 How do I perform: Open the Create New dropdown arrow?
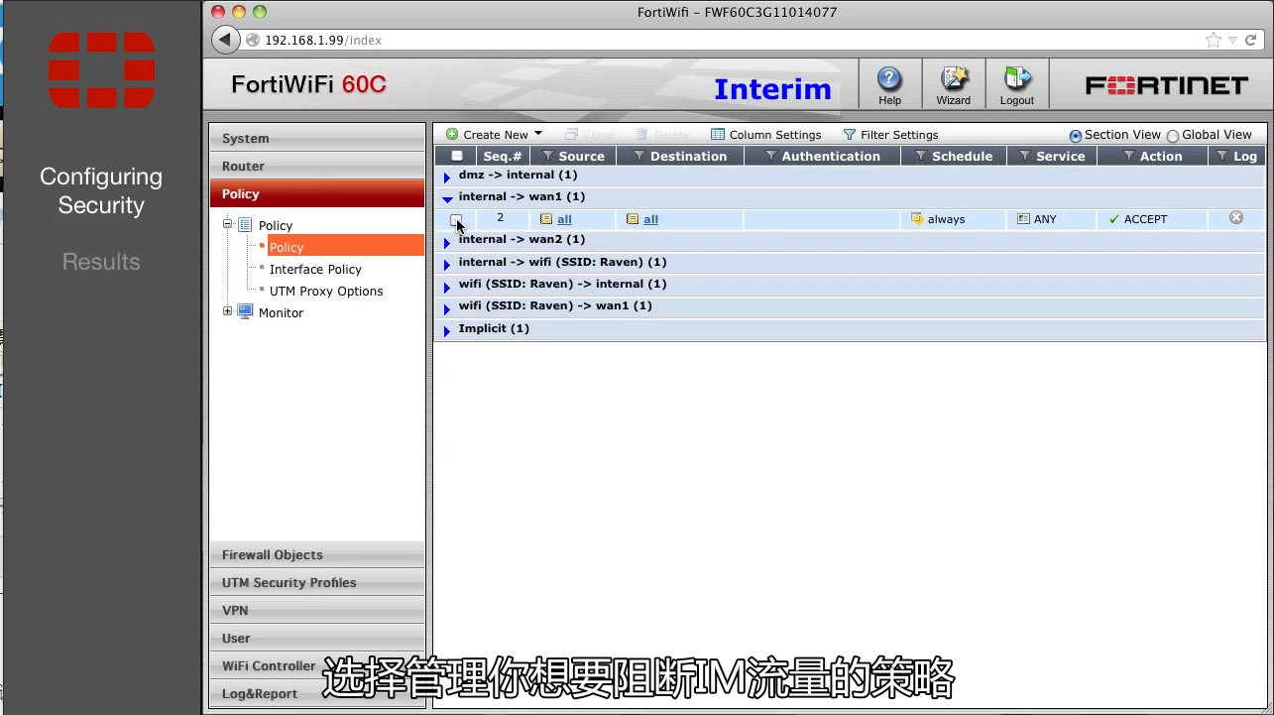(538, 134)
